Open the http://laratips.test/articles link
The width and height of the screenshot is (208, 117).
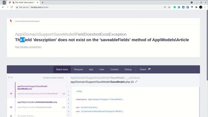28,47
